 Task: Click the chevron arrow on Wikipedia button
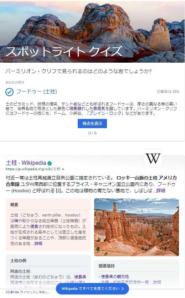tap(123, 289)
